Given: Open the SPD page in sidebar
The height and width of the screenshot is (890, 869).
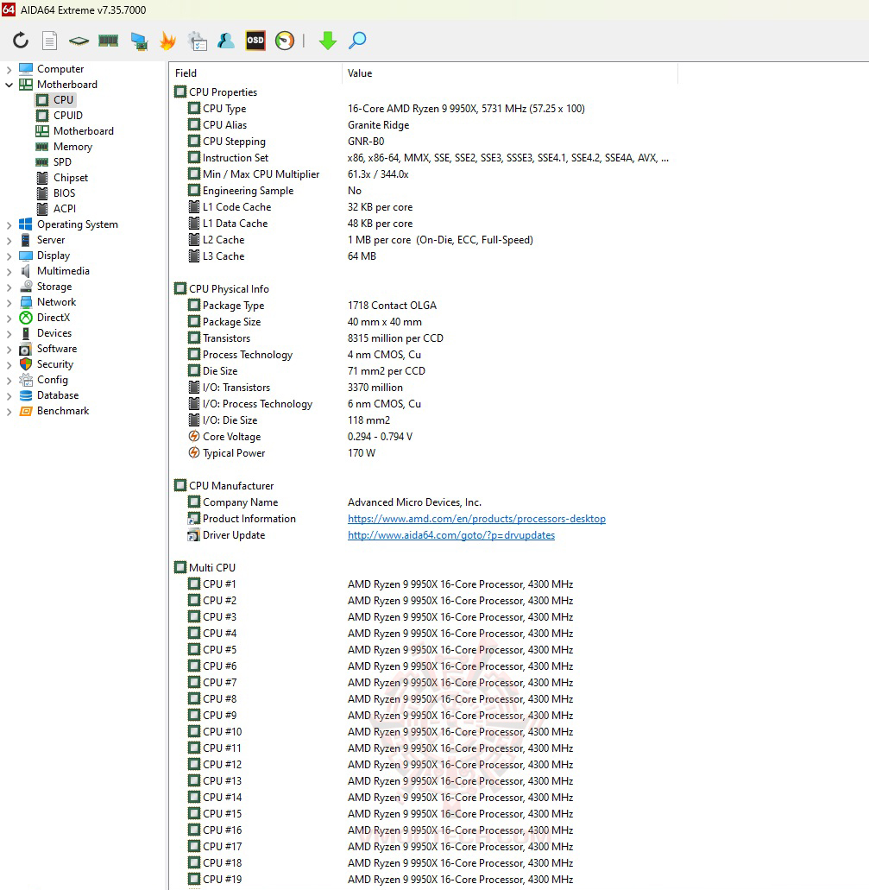Looking at the screenshot, I should click(62, 161).
